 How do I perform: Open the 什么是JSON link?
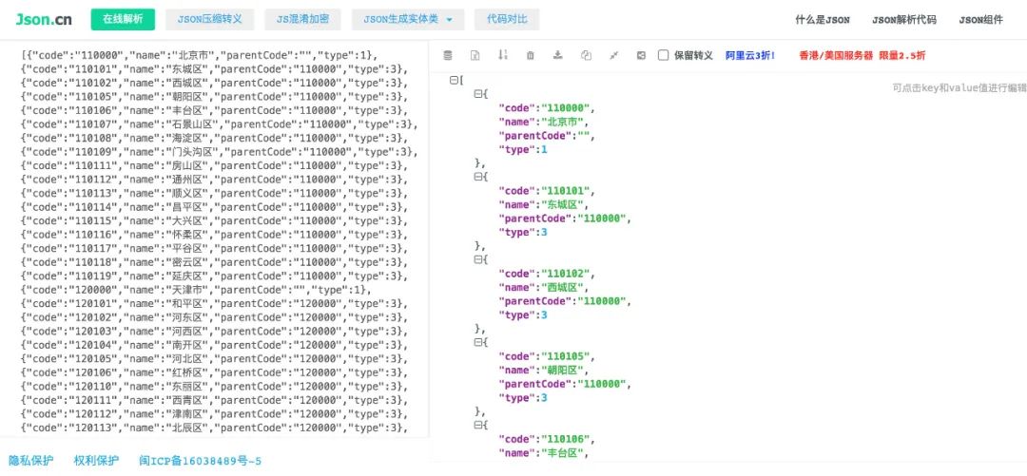click(823, 20)
